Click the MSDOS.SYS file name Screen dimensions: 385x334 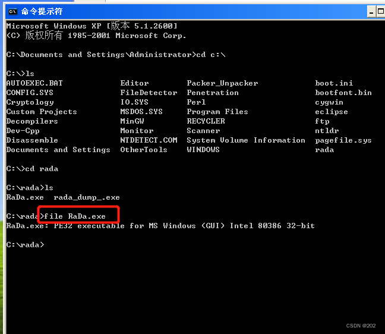(x=141, y=112)
